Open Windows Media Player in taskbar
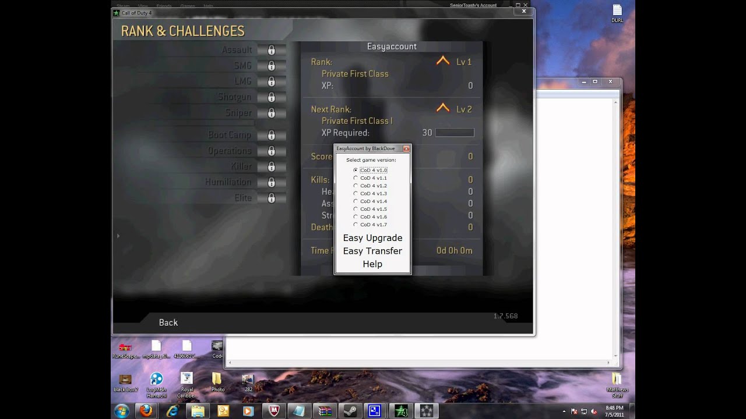Image resolution: width=746 pixels, height=419 pixels. click(x=248, y=411)
